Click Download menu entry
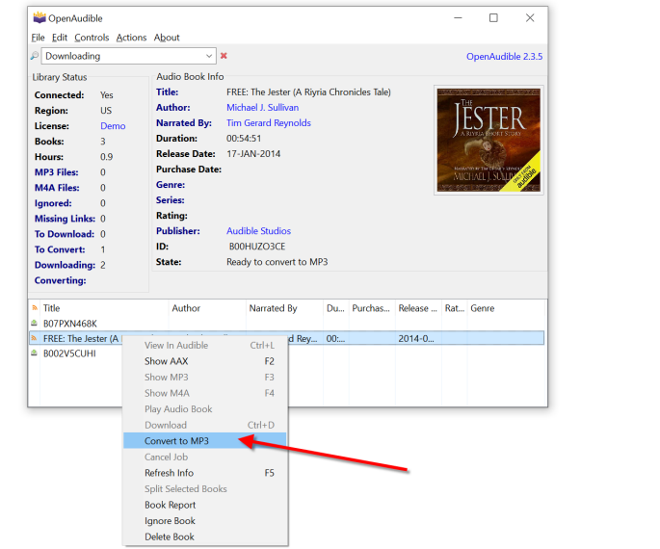 point(205,425)
